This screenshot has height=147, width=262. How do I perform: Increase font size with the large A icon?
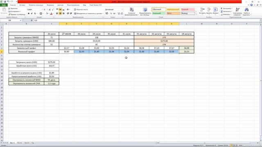coord(50,10)
